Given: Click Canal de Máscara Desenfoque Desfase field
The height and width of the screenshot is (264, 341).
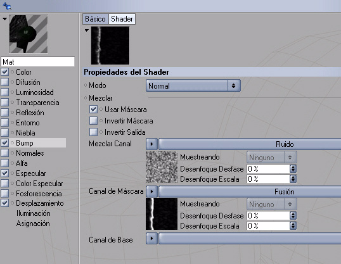Looking at the screenshot, I should [268, 215].
